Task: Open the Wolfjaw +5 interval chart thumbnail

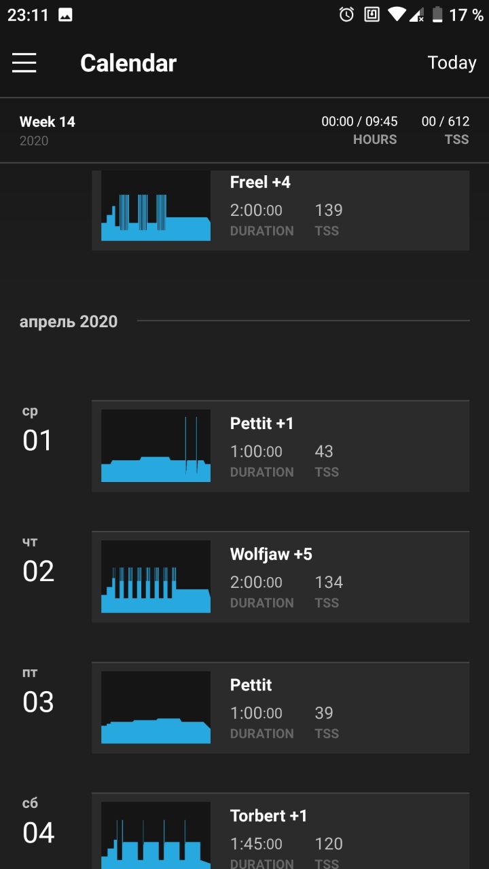Action: (x=156, y=576)
